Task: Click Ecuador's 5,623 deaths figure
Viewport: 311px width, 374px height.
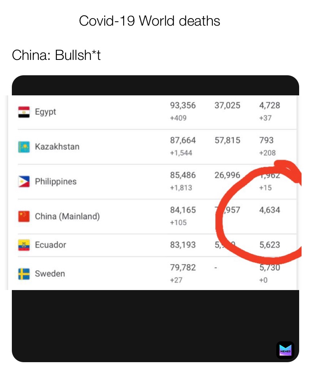Action: [x=270, y=245]
